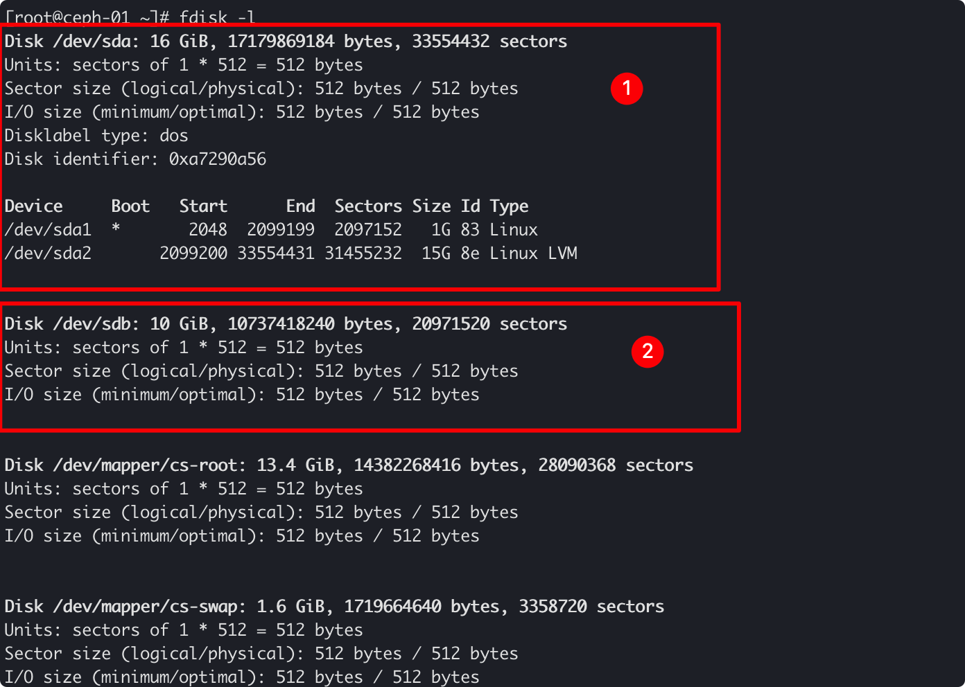Click the disk identifier 0xa7290a56
965x687 pixels.
click(218, 159)
